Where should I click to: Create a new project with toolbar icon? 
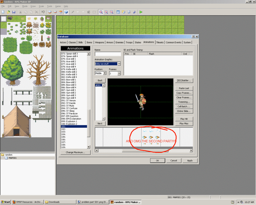pyautogui.click(x=3, y=12)
